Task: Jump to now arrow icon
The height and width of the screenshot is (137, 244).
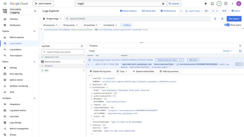Action: coord(213,11)
